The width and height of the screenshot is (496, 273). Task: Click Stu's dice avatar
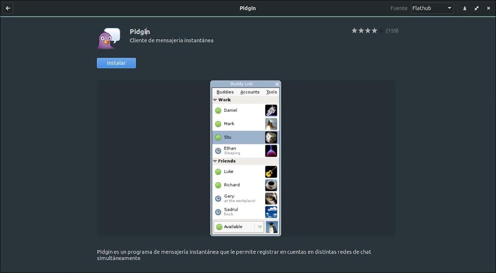pyautogui.click(x=271, y=137)
